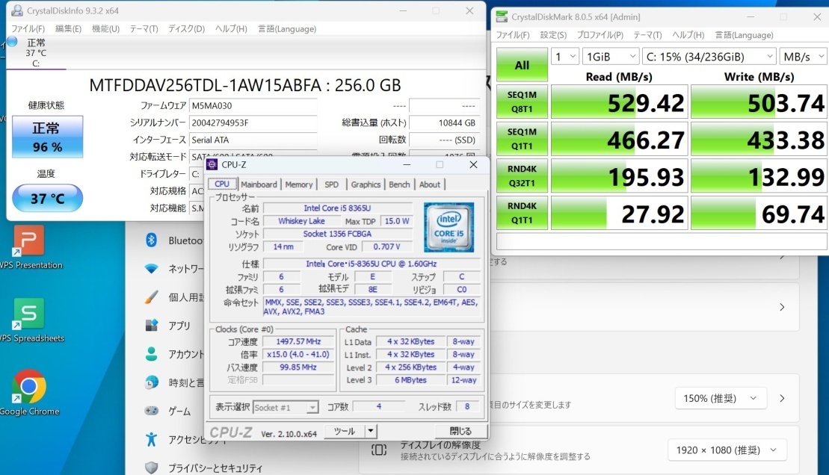Click CPU-Z title bar chip icon
This screenshot has height=475, width=829.
(x=212, y=165)
